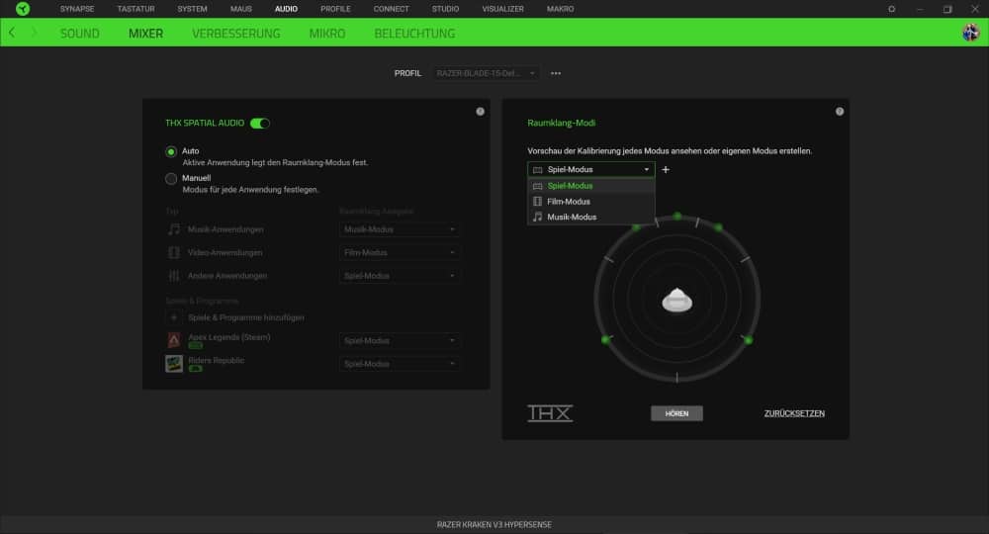This screenshot has height=534, width=989.
Task: Switch to the VERBESSERUNG tab
Action: [x=235, y=33]
